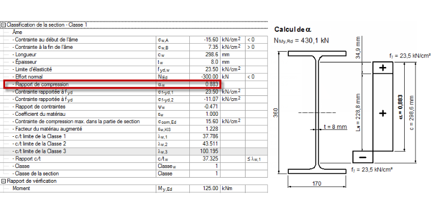Click the value 43.511 cell

(205, 144)
